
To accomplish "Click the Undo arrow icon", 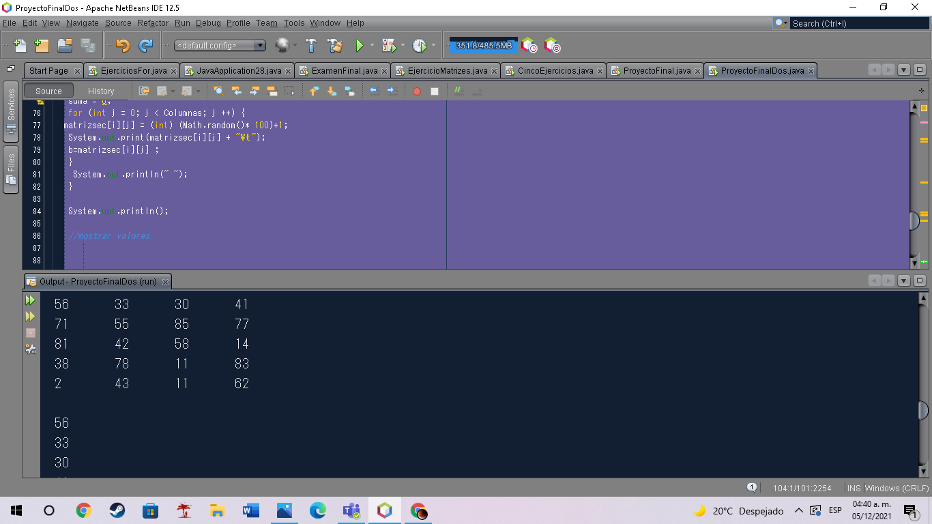I will (x=123, y=46).
